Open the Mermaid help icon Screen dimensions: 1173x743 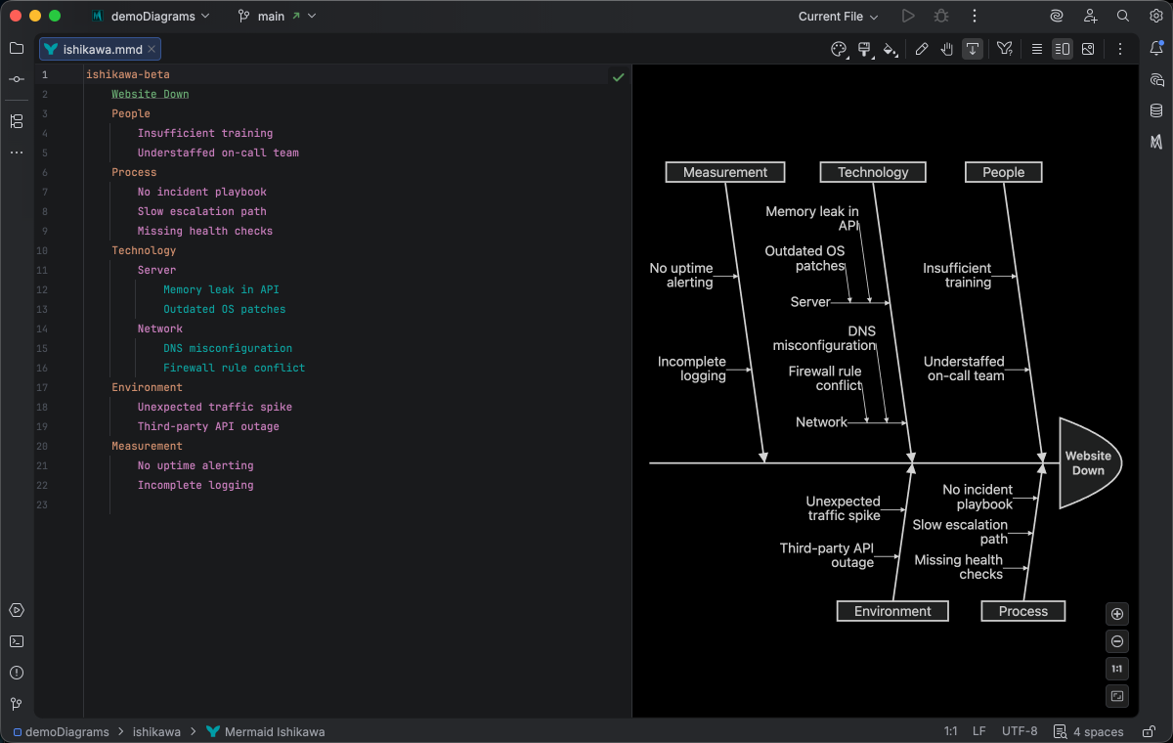click(1005, 49)
